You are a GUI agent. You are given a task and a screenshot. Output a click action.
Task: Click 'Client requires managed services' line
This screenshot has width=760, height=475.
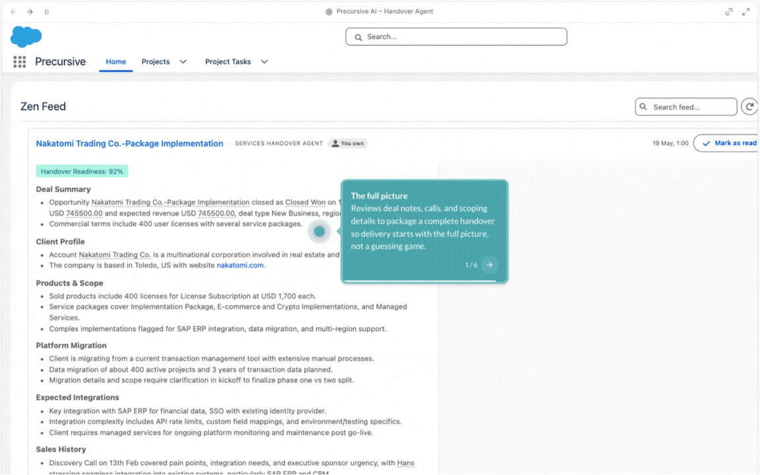pos(211,433)
